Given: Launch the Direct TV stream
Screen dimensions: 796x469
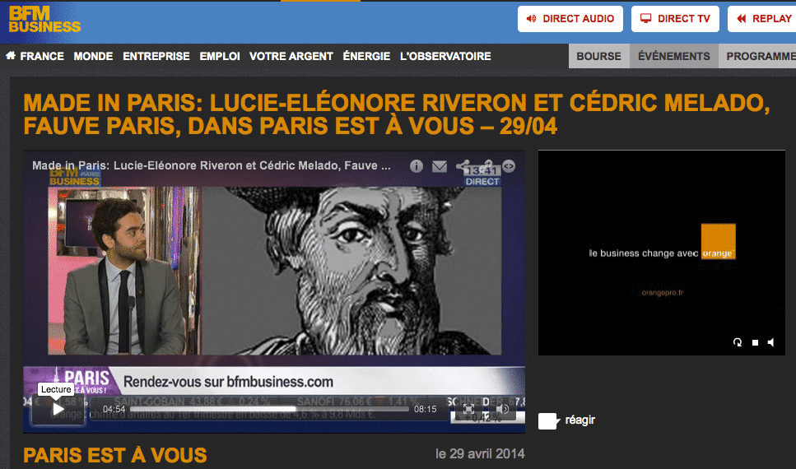Looking at the screenshot, I should coord(676,19).
